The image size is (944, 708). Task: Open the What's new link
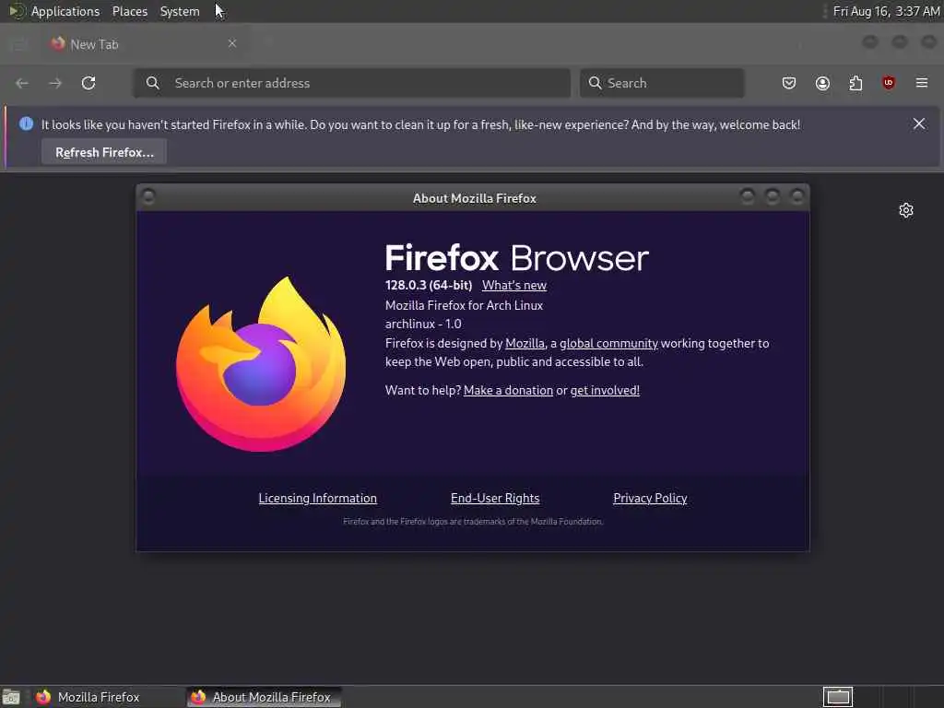click(x=514, y=286)
